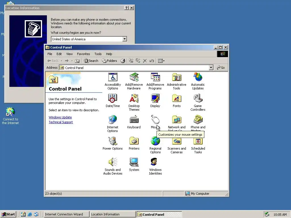Open Power Options applet
Image resolution: width=291 pixels, height=218 pixels.
click(113, 143)
